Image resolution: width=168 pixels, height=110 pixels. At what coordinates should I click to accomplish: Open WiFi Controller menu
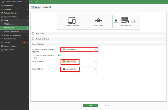(14, 39)
